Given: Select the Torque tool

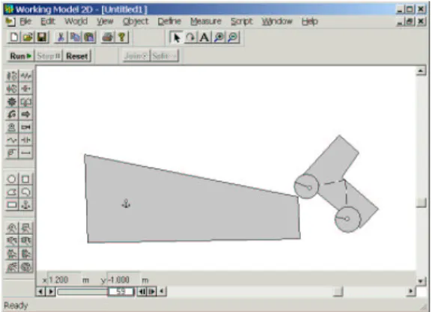Looking at the screenshot, I should 12,114.
